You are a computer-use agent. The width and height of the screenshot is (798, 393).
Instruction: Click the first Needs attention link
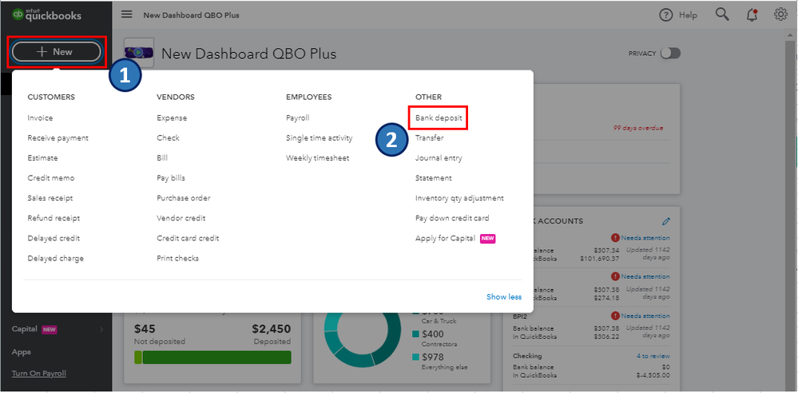click(x=645, y=238)
